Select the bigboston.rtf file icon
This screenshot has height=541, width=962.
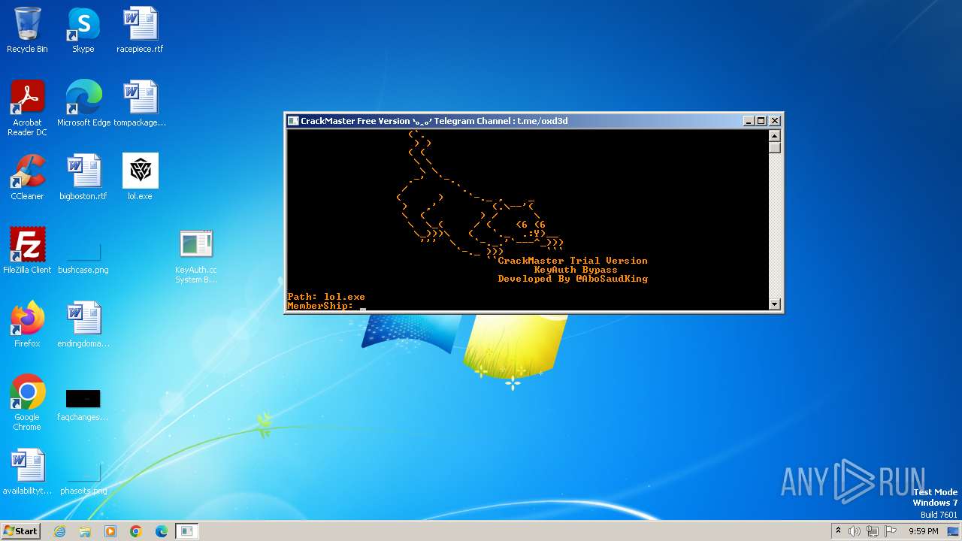click(x=83, y=177)
